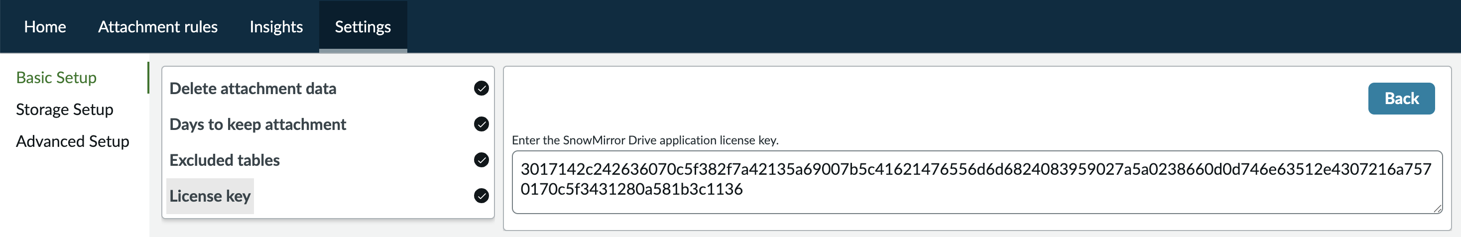Select the Settings tab
This screenshot has height=237, width=1461.
pyautogui.click(x=363, y=27)
